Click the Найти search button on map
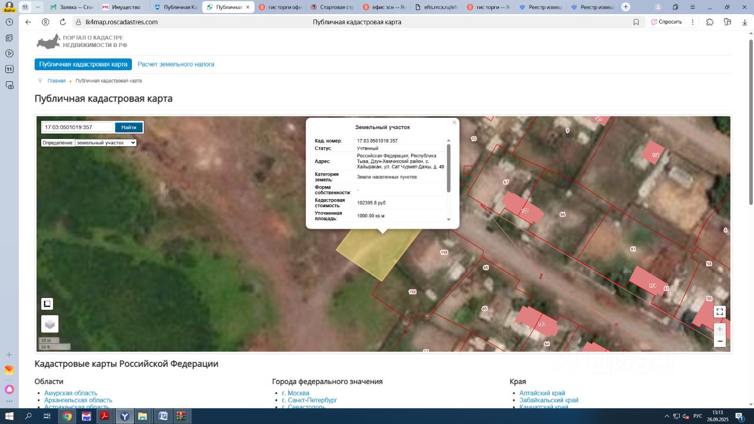 [x=128, y=127]
